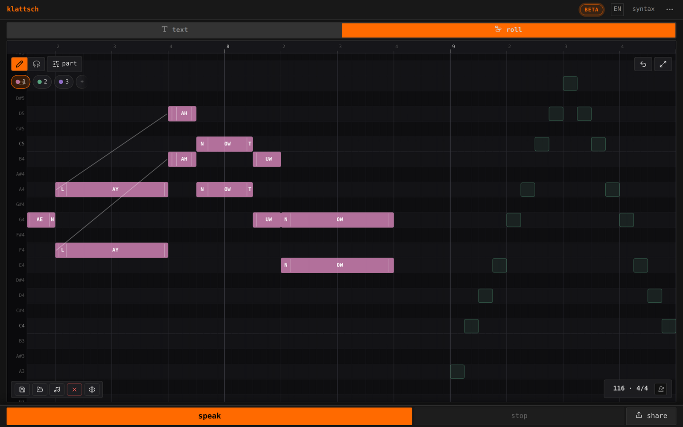Select the N OW note on G4

[x=337, y=220]
